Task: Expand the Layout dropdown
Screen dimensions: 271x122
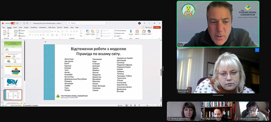Action: (22, 31)
